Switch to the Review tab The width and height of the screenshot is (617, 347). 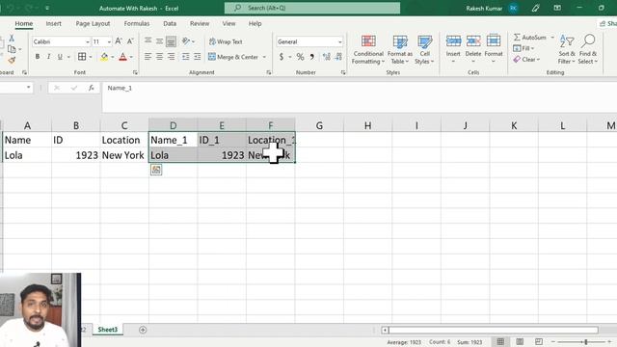point(200,23)
